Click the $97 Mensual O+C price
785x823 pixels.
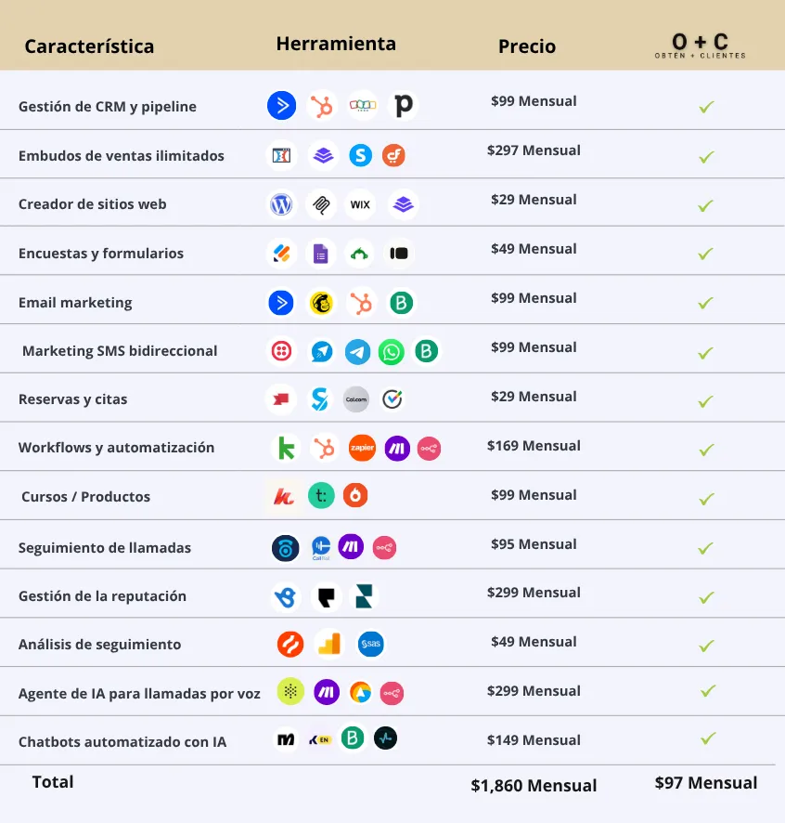pyautogui.click(x=706, y=782)
